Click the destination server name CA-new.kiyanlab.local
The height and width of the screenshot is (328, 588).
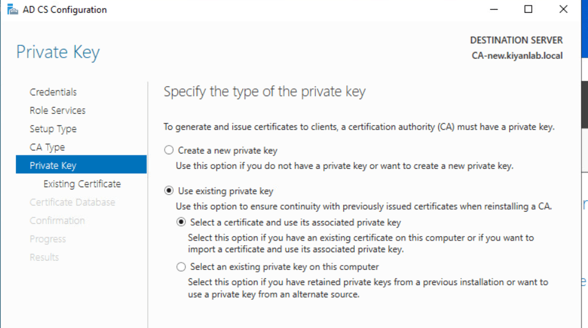coord(517,55)
